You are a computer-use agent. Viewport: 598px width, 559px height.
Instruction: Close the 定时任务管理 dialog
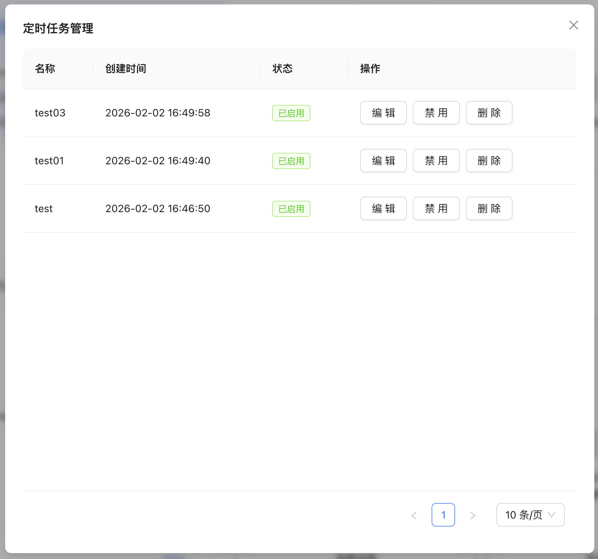click(x=573, y=25)
